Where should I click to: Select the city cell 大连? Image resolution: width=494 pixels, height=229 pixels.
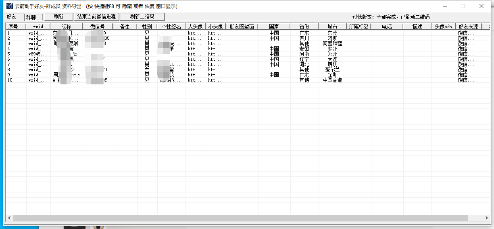pyautogui.click(x=333, y=59)
